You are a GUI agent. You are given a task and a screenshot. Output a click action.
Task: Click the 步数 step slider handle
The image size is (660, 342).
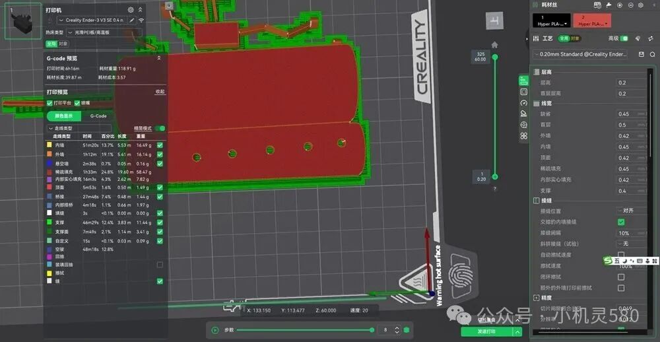click(x=372, y=330)
